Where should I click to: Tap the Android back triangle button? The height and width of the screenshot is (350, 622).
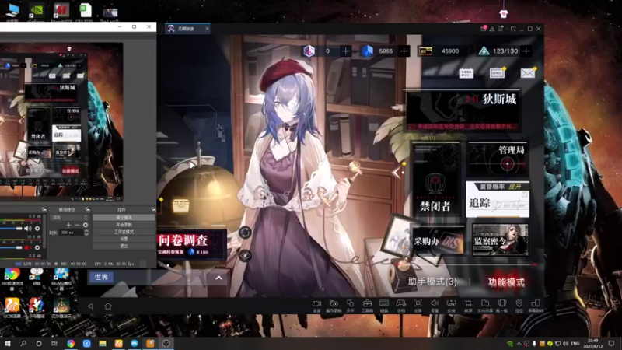(x=90, y=306)
